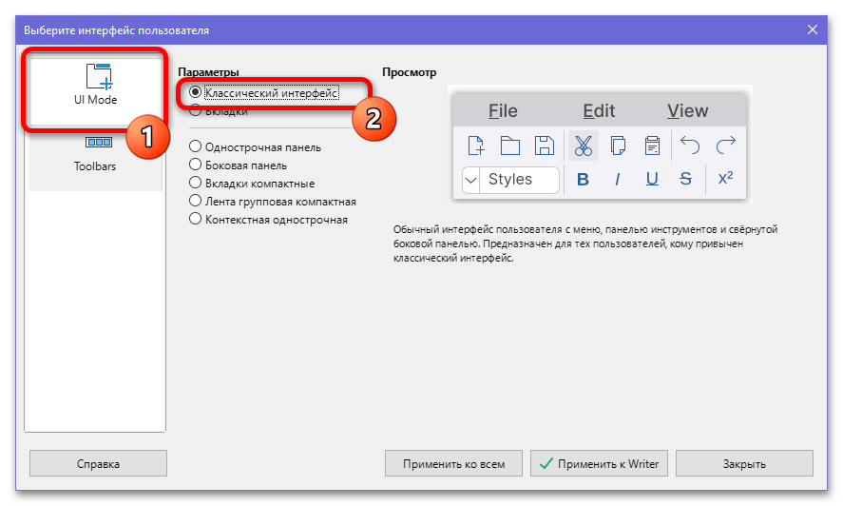The width and height of the screenshot is (843, 506).
Task: Click the Bold B icon in preview
Action: [583, 179]
